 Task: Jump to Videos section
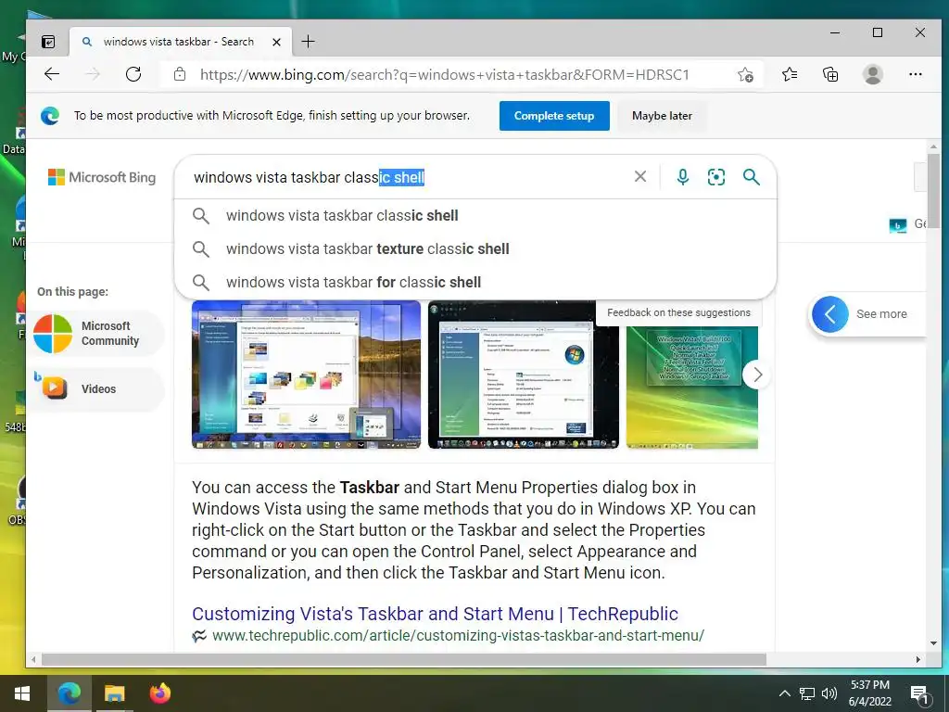click(96, 389)
